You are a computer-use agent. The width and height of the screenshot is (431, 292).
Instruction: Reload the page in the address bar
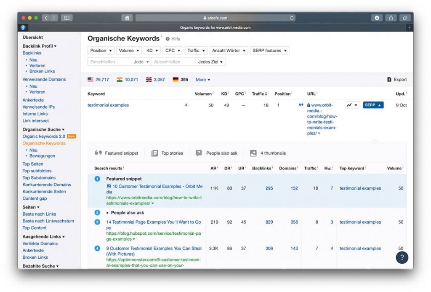(292, 18)
